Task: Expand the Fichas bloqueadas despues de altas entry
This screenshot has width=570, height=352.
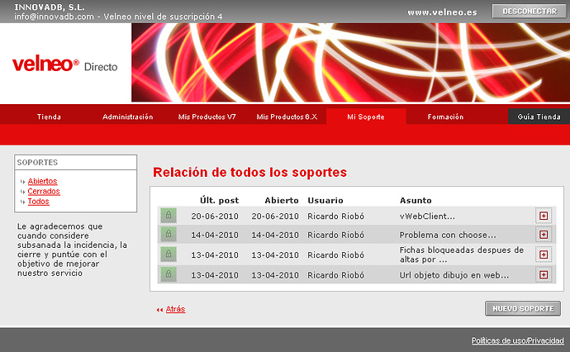Action: pos(544,254)
